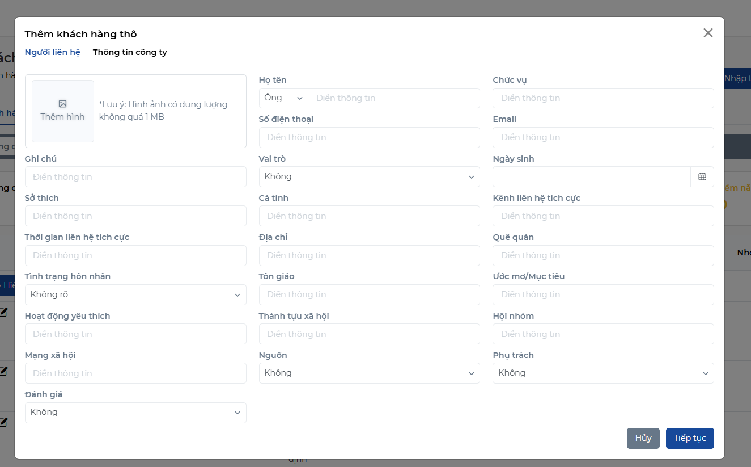Expand the Đánh giá dropdown
Image resolution: width=751 pixels, height=467 pixels.
[135, 413]
